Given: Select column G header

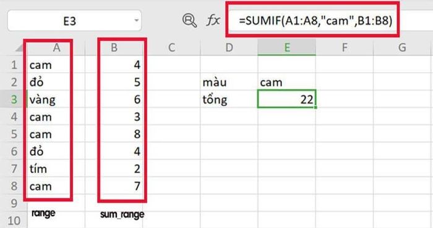Looking at the screenshot, I should 402,47.
